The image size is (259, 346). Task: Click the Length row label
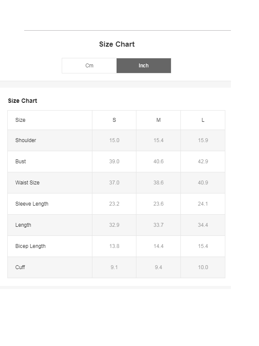[x=23, y=225]
